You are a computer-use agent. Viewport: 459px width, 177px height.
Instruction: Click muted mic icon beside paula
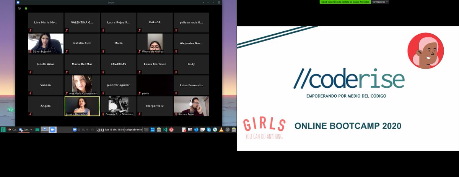point(140,93)
